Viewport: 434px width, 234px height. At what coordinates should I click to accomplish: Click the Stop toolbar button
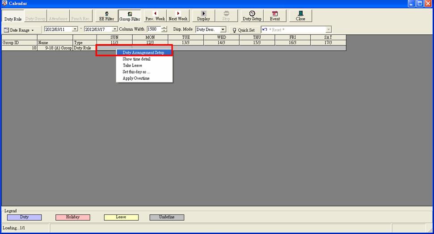(226, 16)
